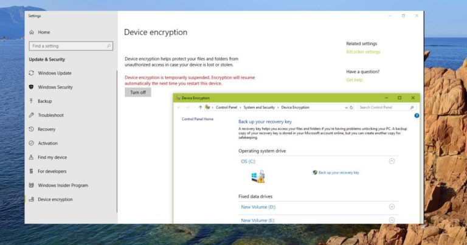Click the OS (C:) drive label
This screenshot has width=467, height=245.
click(248, 161)
